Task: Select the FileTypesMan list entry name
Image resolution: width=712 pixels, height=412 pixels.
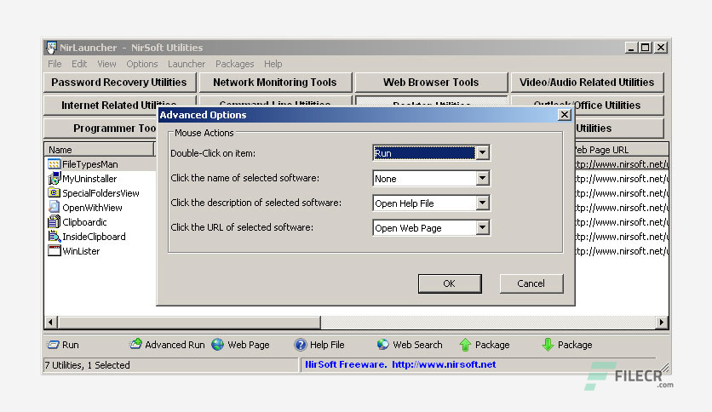Action: pyautogui.click(x=90, y=164)
